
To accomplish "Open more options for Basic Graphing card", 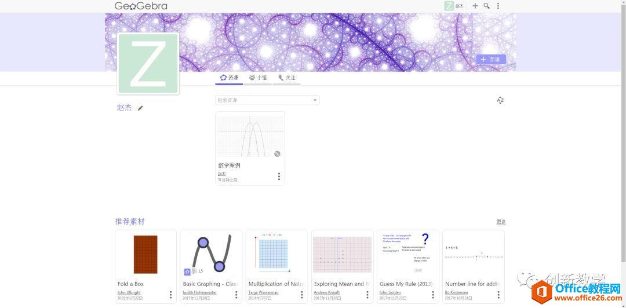I will click(x=236, y=295).
